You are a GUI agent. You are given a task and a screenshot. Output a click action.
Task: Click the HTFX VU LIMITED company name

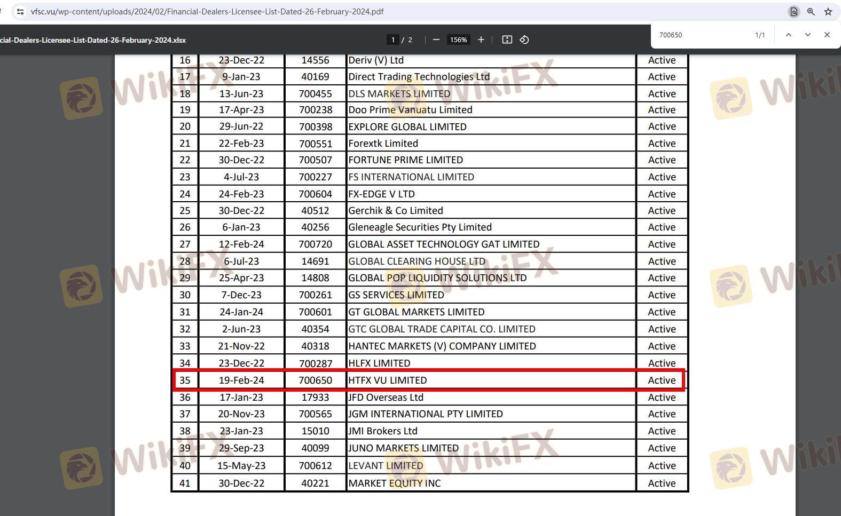pyautogui.click(x=387, y=380)
